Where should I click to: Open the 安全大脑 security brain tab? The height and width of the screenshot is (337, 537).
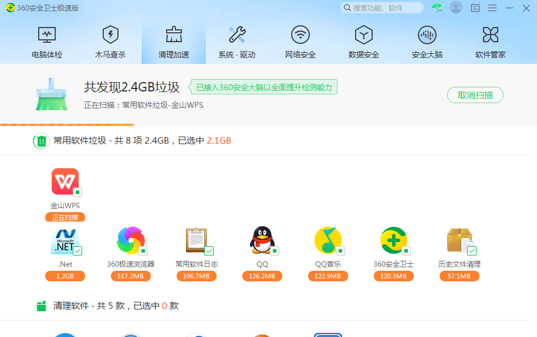click(x=427, y=43)
